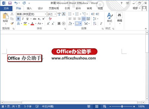The image size is (149, 109).
Task: Click page count 第1页,共1页 in status bar
Action: click(11, 106)
